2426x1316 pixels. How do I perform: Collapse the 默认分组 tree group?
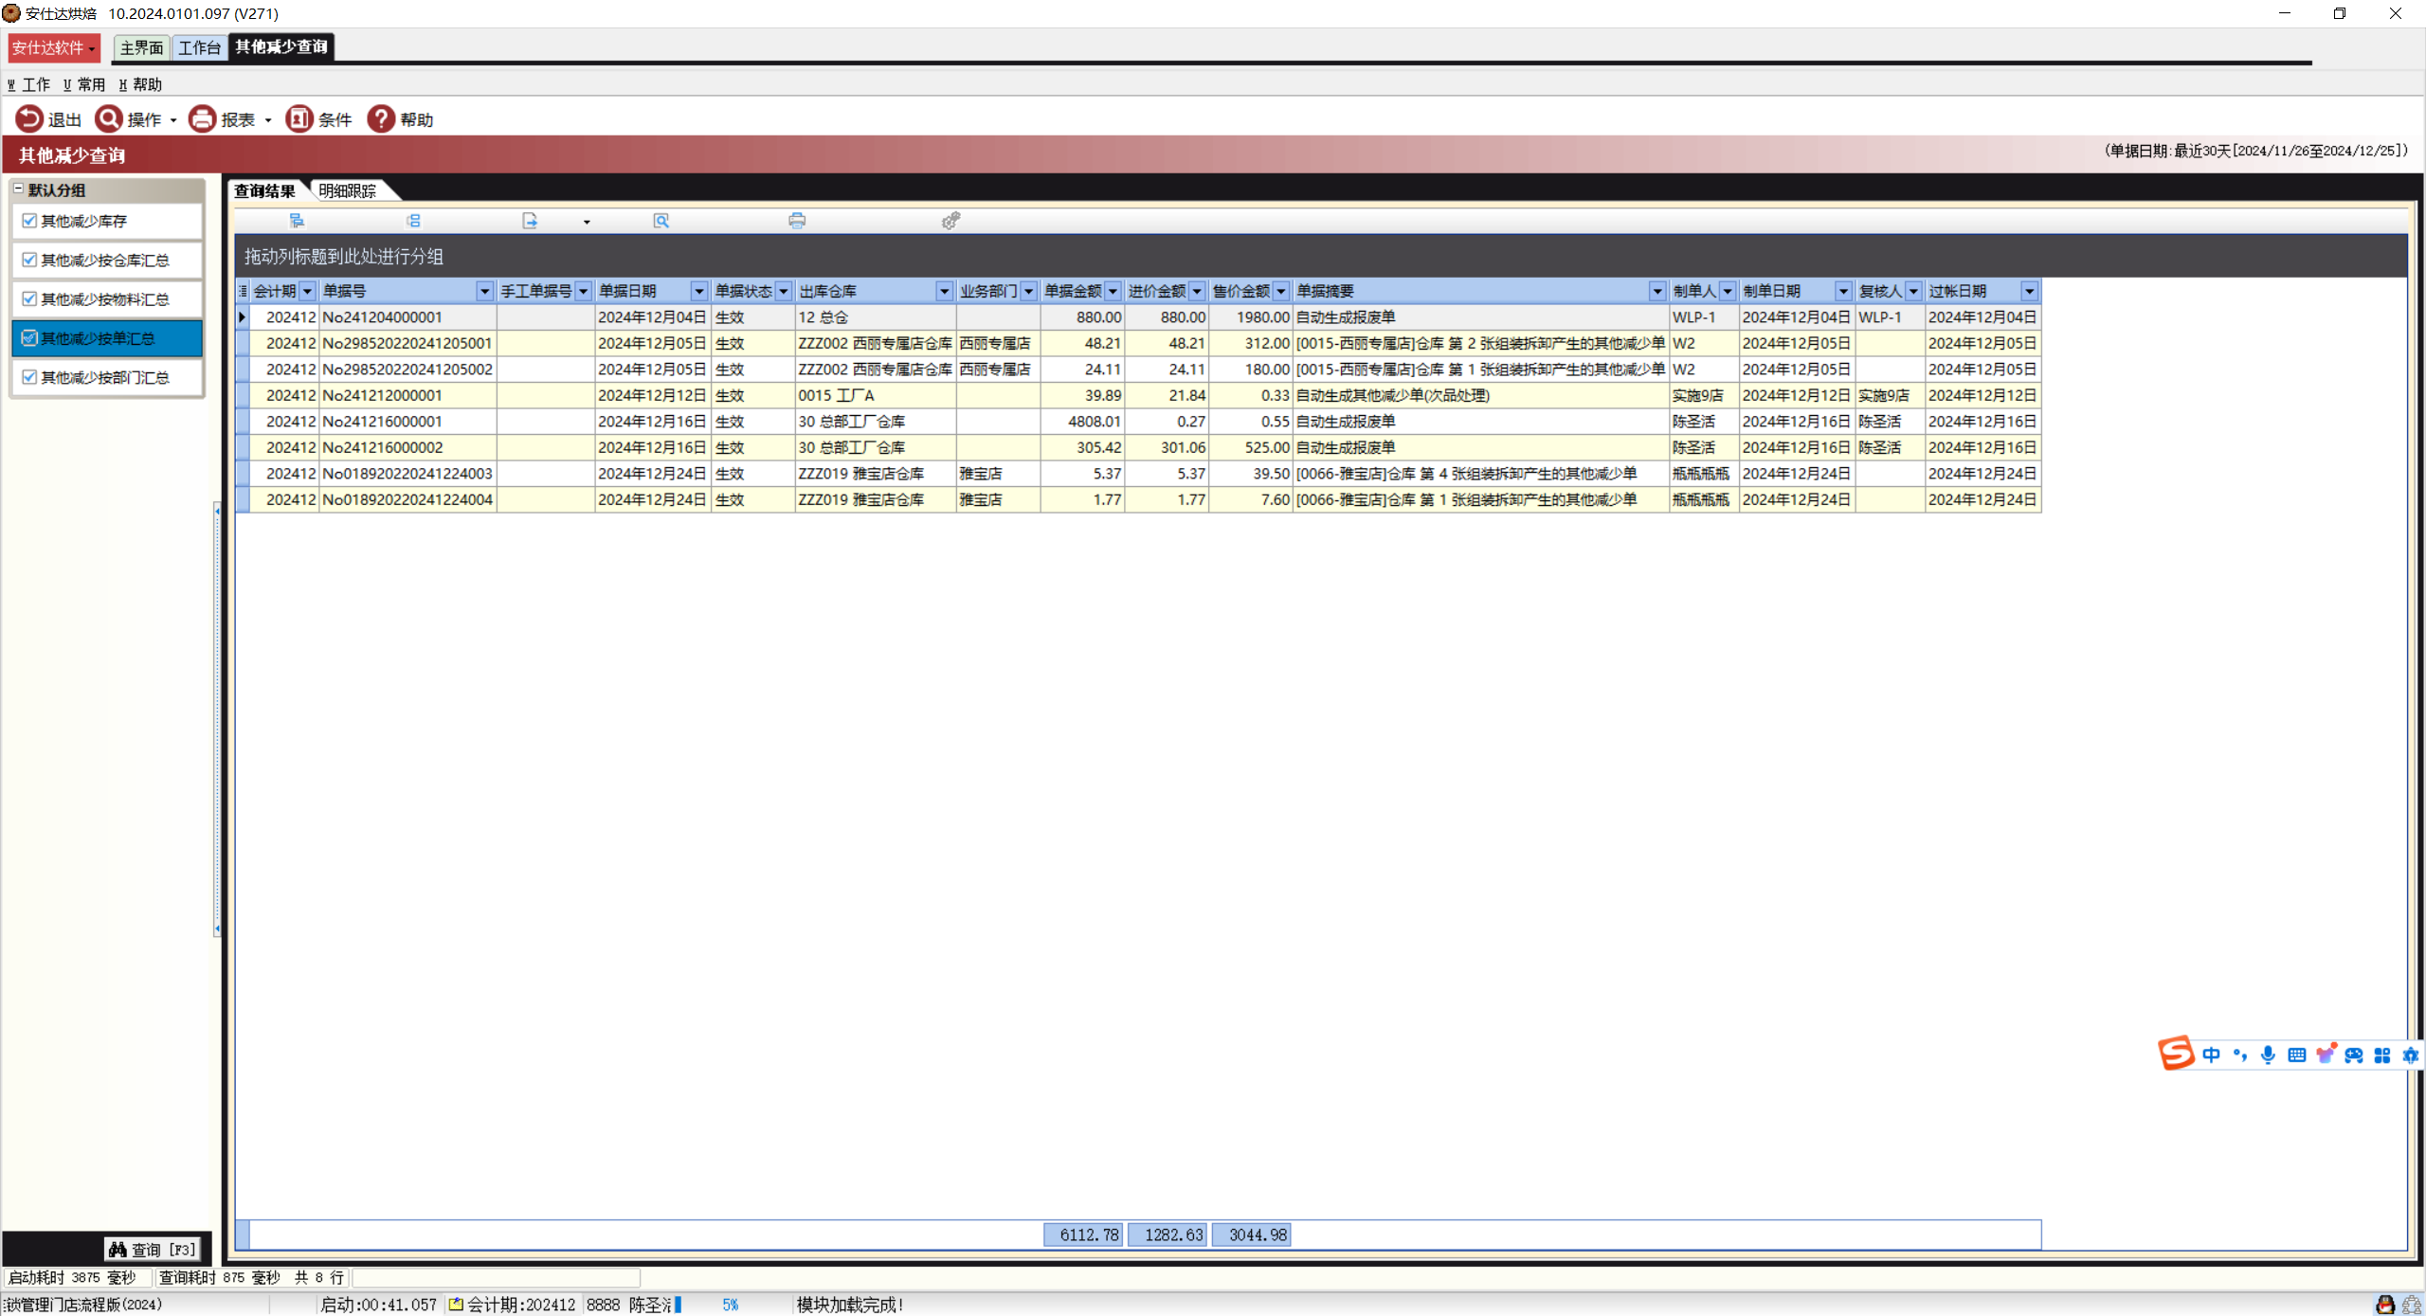pyautogui.click(x=18, y=189)
